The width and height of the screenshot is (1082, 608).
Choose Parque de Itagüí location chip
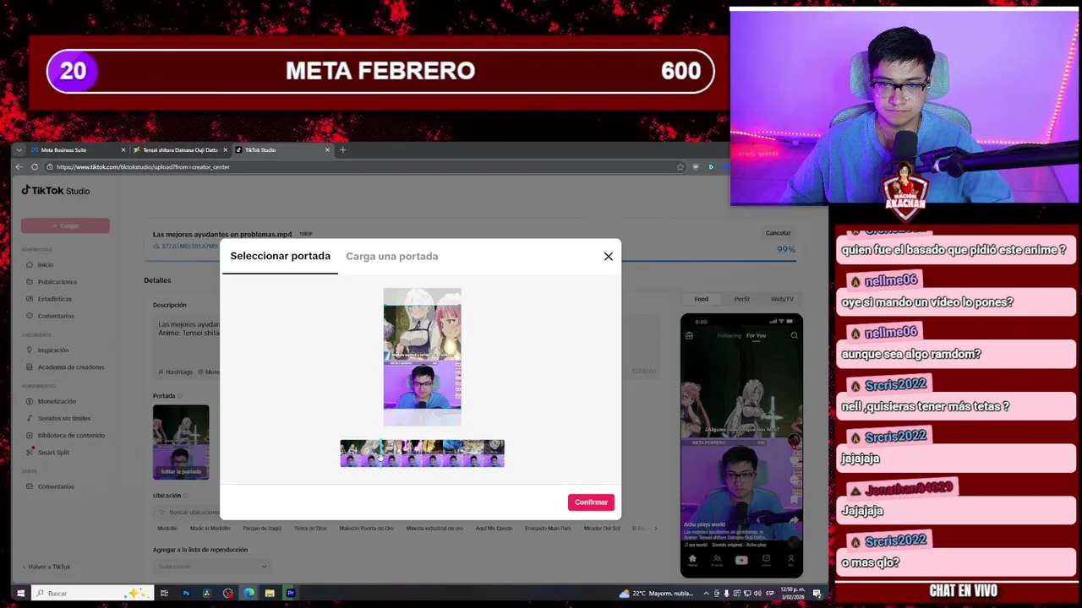(x=262, y=529)
